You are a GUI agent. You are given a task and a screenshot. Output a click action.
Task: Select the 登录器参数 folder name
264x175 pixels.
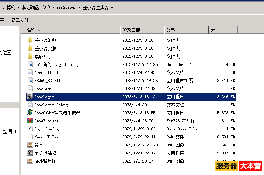45,40
